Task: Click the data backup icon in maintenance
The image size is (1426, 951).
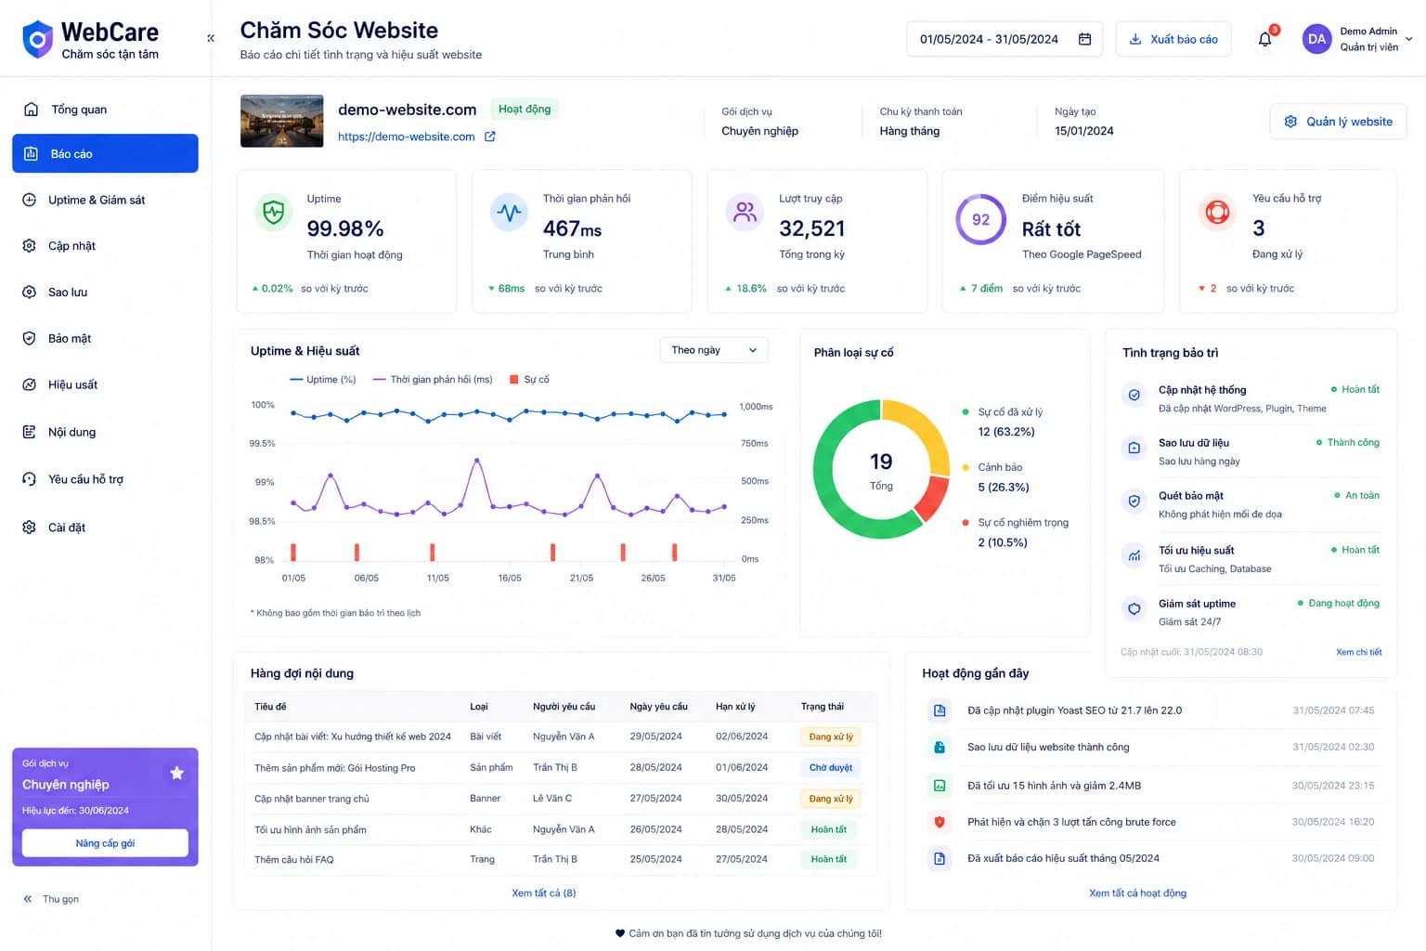Action: (x=1134, y=448)
